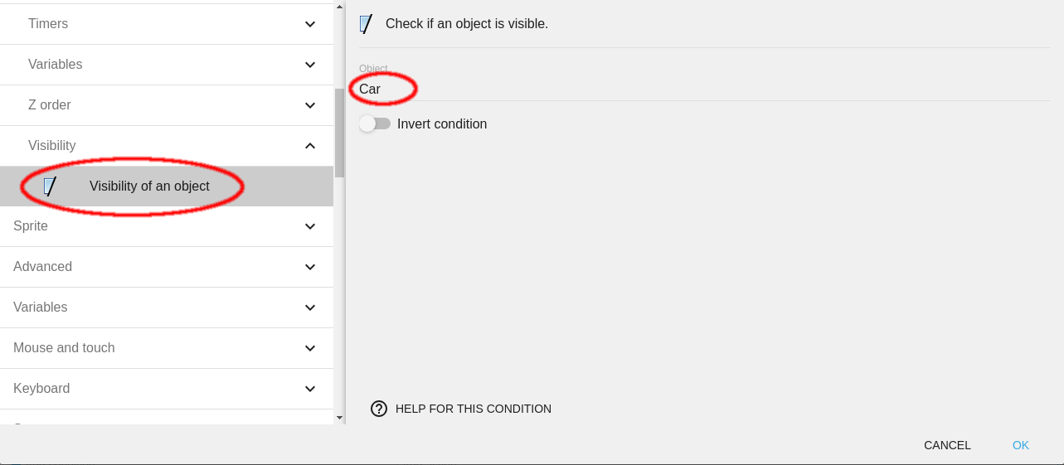Open the Advanced conditions group
1064x465 pixels.
pyautogui.click(x=166, y=267)
